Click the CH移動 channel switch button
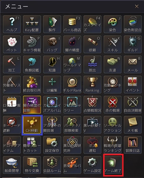This screenshot has width=144, height=178. (32, 125)
